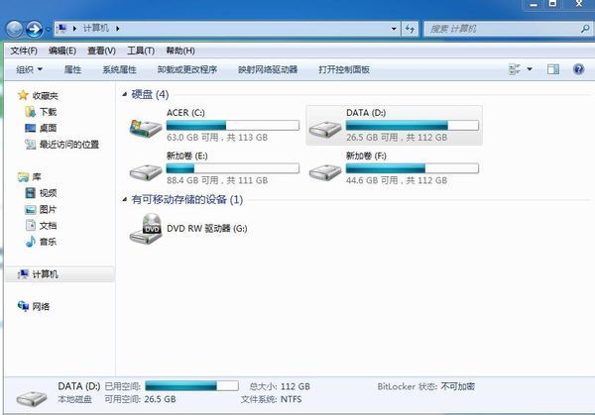Open the 组织 dropdown in toolbar
595x415 pixels.
click(29, 69)
